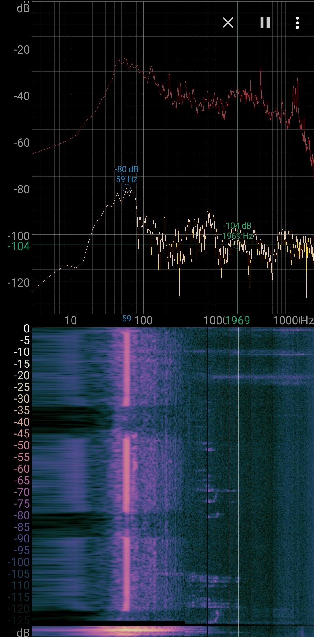
Task: Pause the live spectrum capture
Action: tap(265, 22)
